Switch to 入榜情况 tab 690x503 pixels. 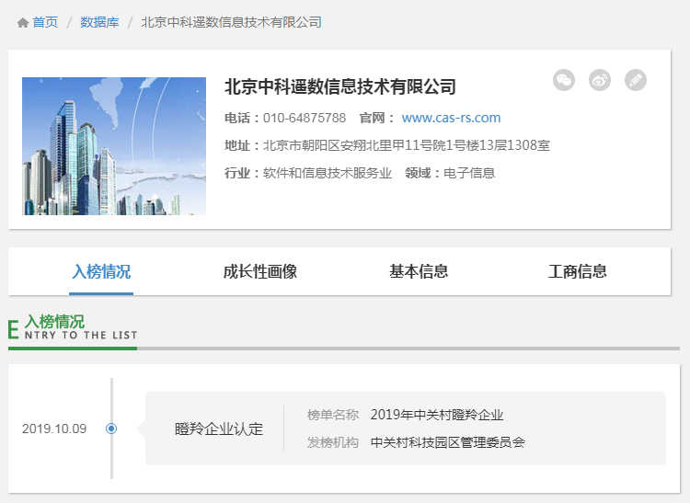point(101,271)
